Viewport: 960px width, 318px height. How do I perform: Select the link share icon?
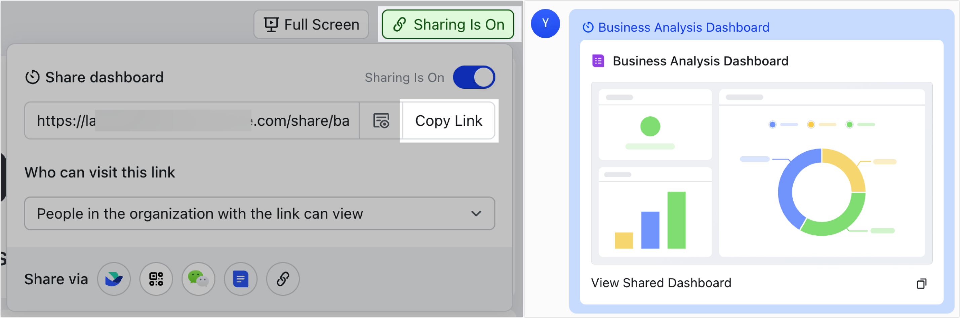[x=283, y=279]
